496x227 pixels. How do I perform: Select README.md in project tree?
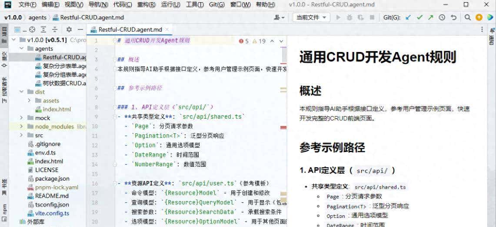click(x=52, y=196)
